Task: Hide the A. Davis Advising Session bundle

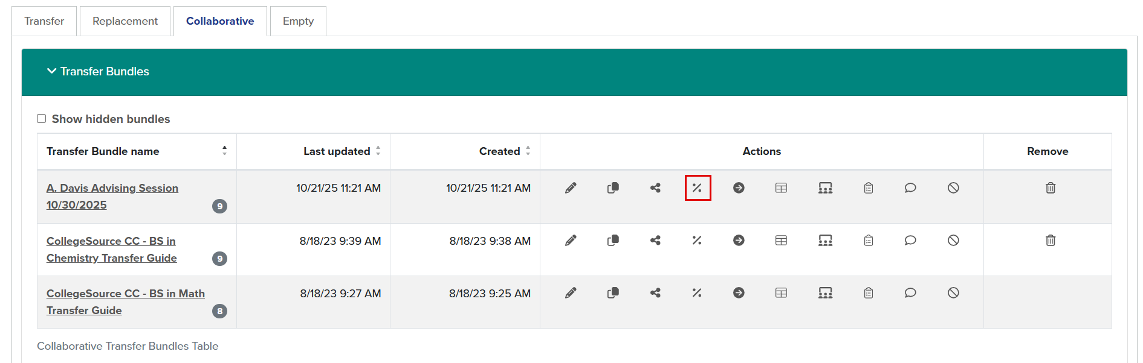Action: tap(953, 188)
